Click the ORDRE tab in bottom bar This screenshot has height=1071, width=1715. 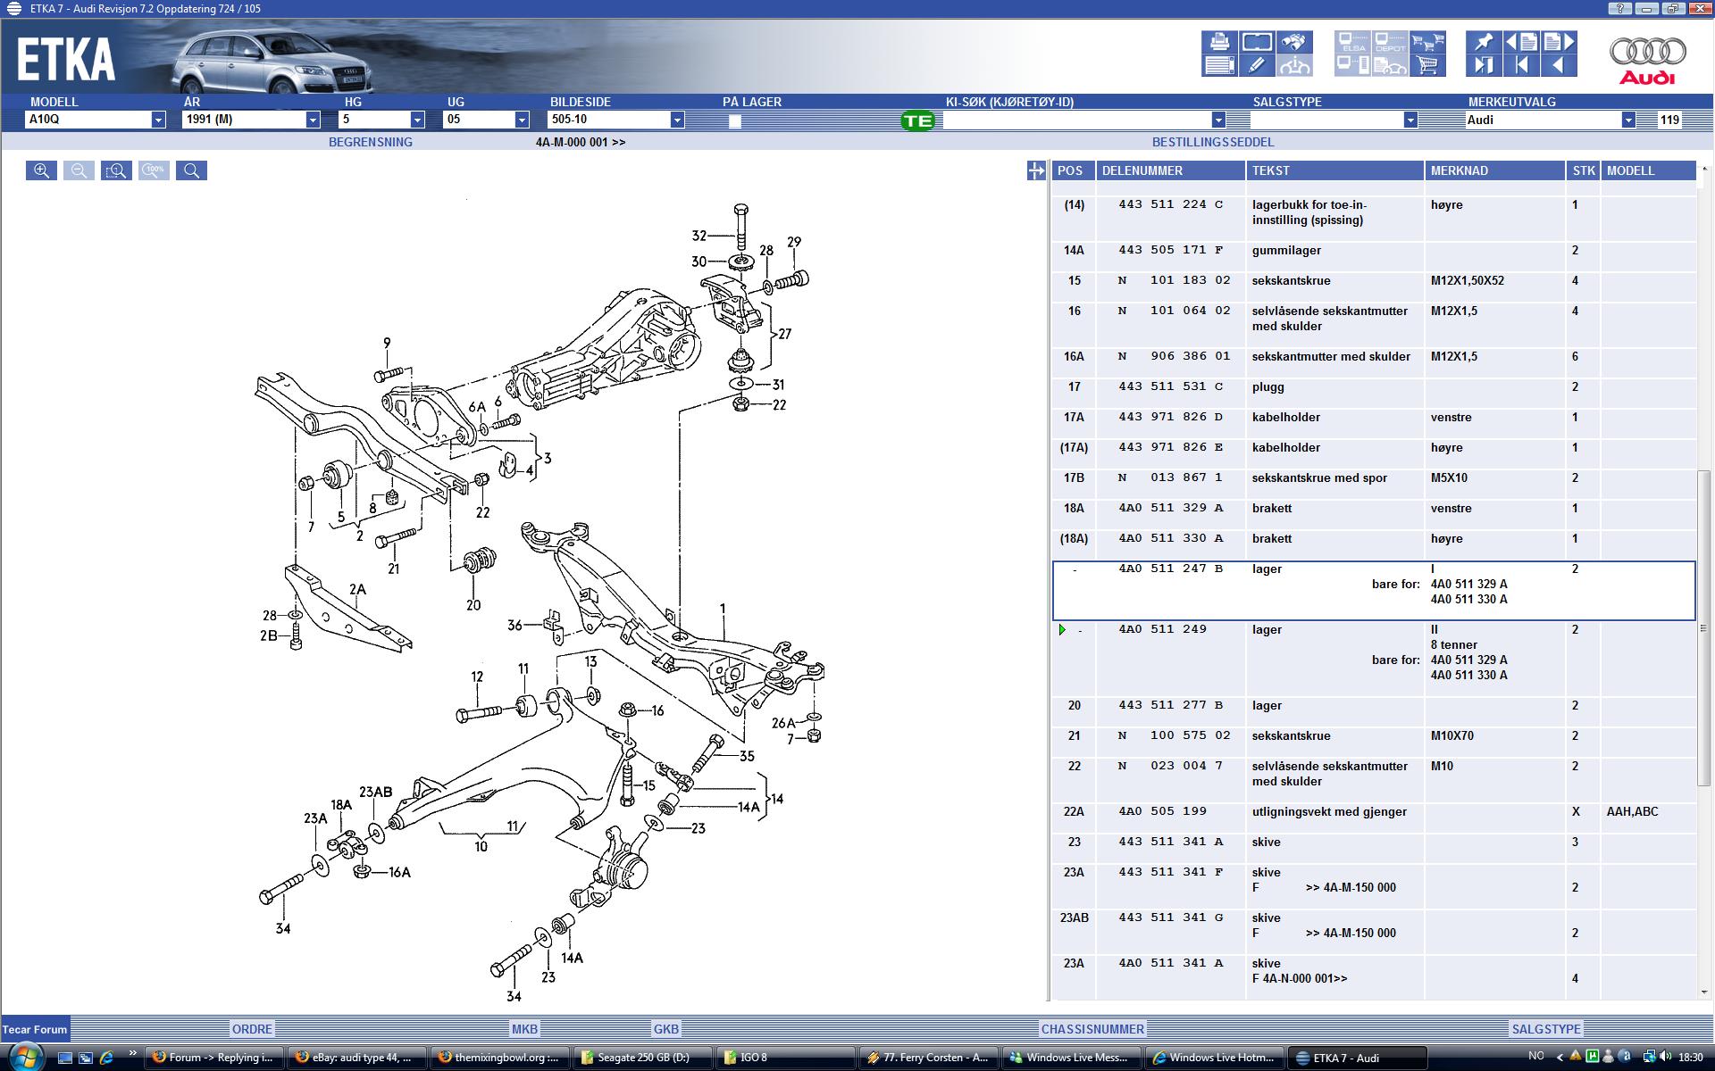coord(252,1029)
